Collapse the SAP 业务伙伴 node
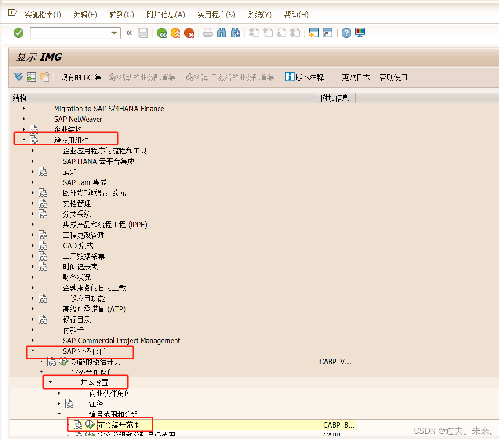The image size is (499, 439). pos(33,351)
